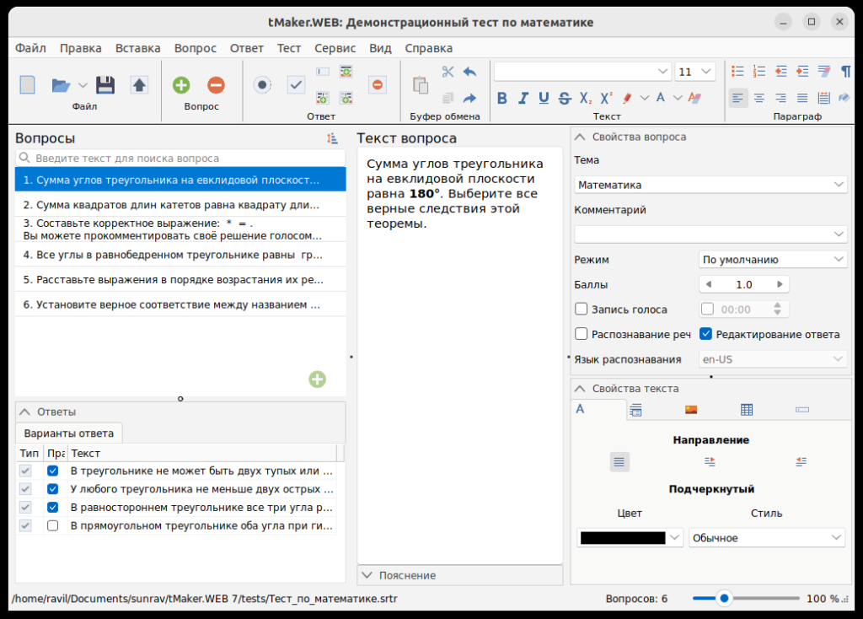This screenshot has height=619, width=863.
Task: Uncheck correct mark for 'В треугольнике не может быть' answer
Action: tap(53, 471)
